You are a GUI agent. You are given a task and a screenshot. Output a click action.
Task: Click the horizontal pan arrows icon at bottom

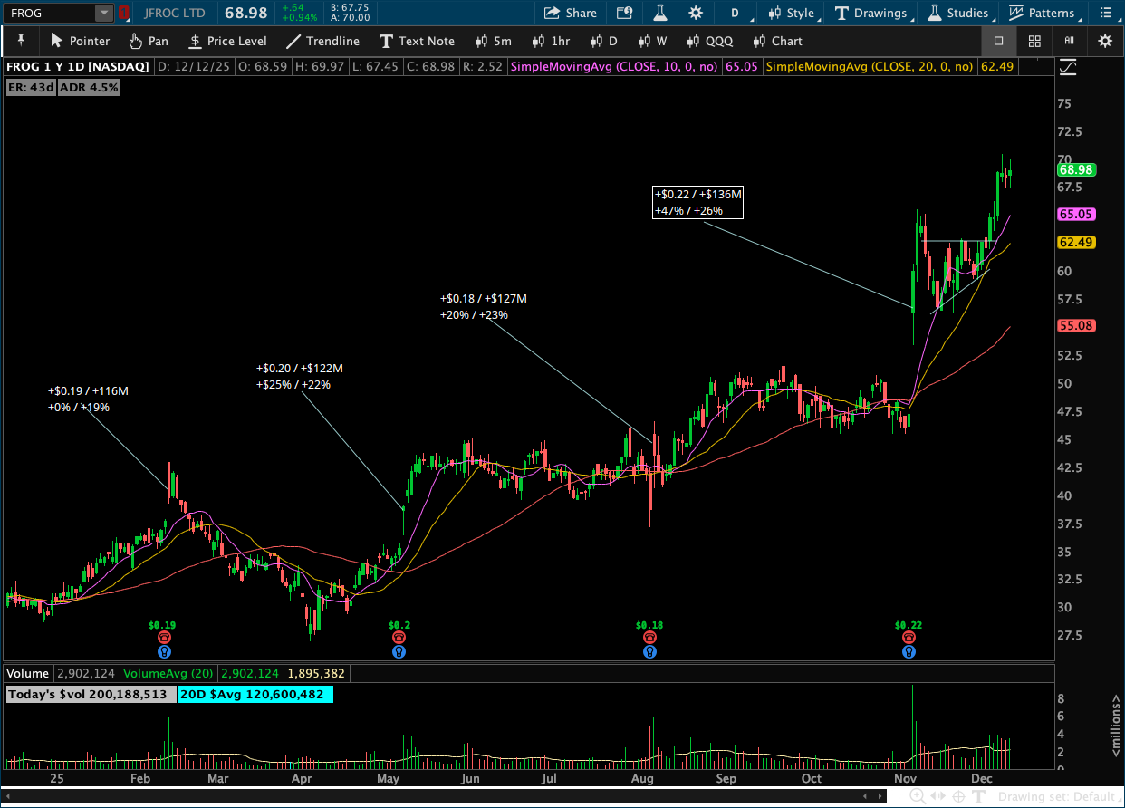click(x=938, y=796)
